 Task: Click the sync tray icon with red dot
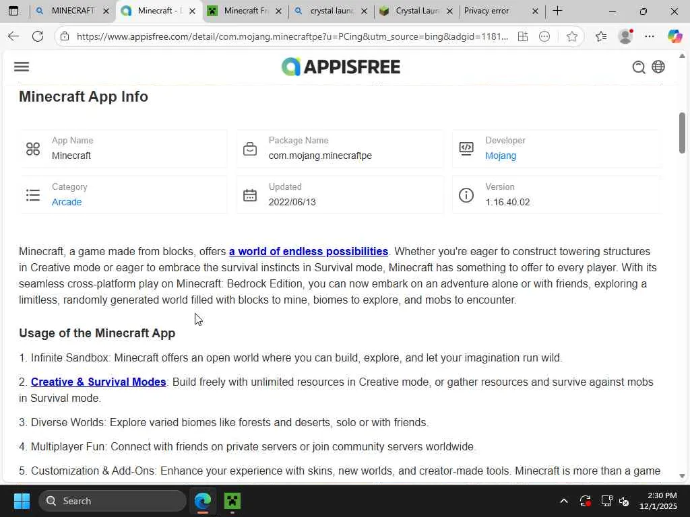click(585, 501)
